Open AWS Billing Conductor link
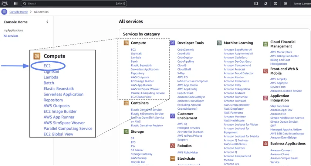Viewport: 311px width, 166px height. [284, 56]
